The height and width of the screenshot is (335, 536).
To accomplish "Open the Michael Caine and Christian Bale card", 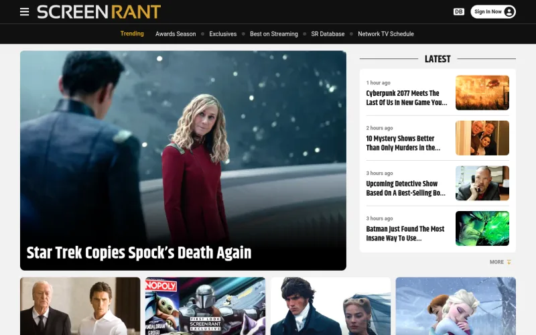I will [x=80, y=306].
